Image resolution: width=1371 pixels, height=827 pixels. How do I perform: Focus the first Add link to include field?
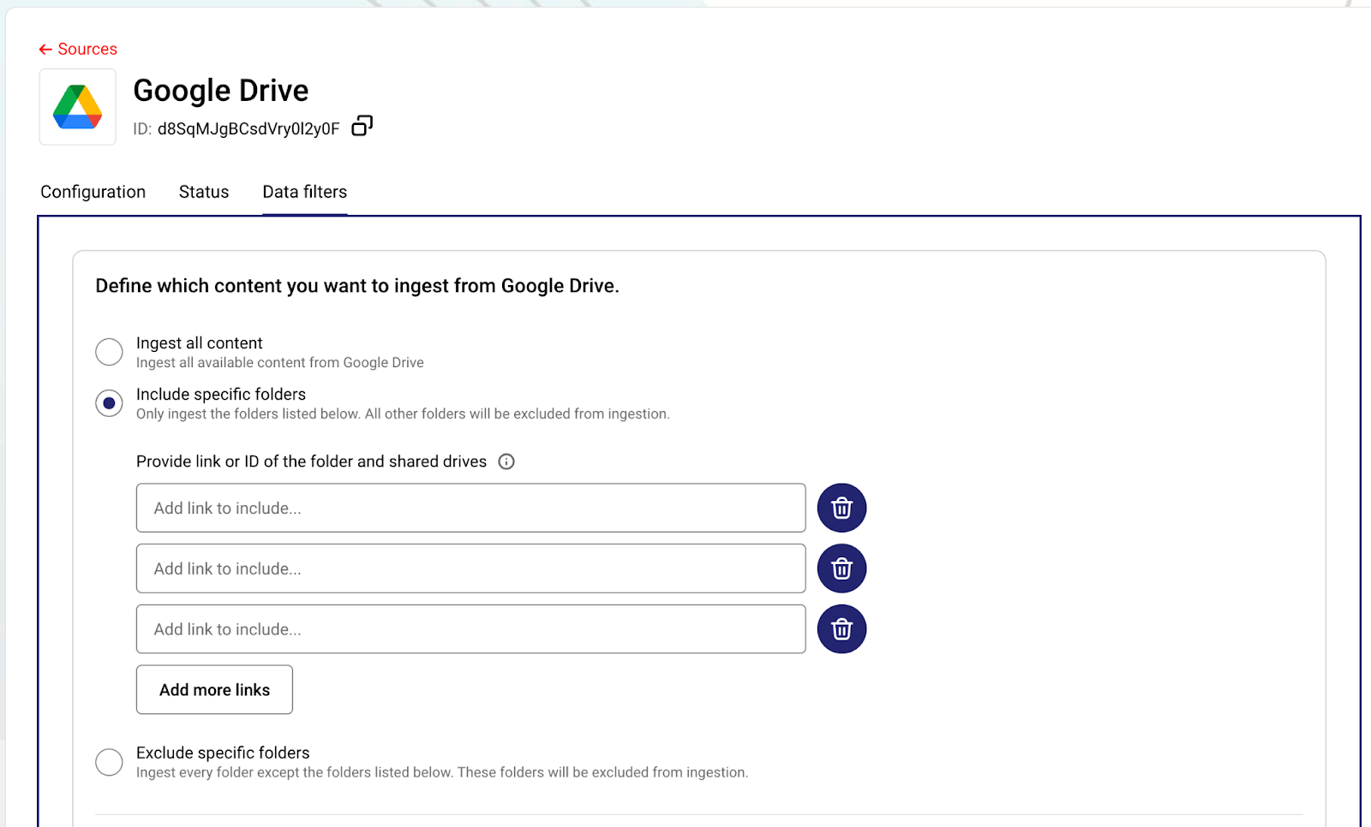click(470, 509)
